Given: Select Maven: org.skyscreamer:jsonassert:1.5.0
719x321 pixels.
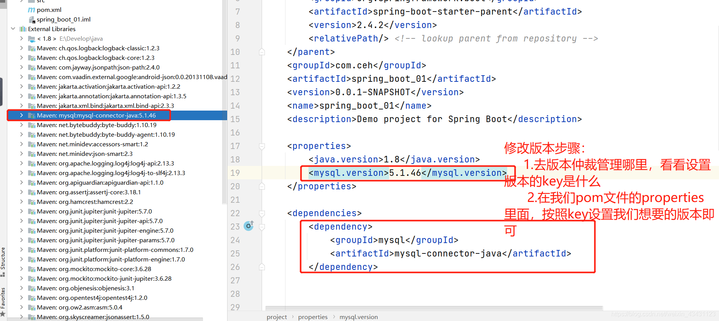Looking at the screenshot, I should coord(93,317).
